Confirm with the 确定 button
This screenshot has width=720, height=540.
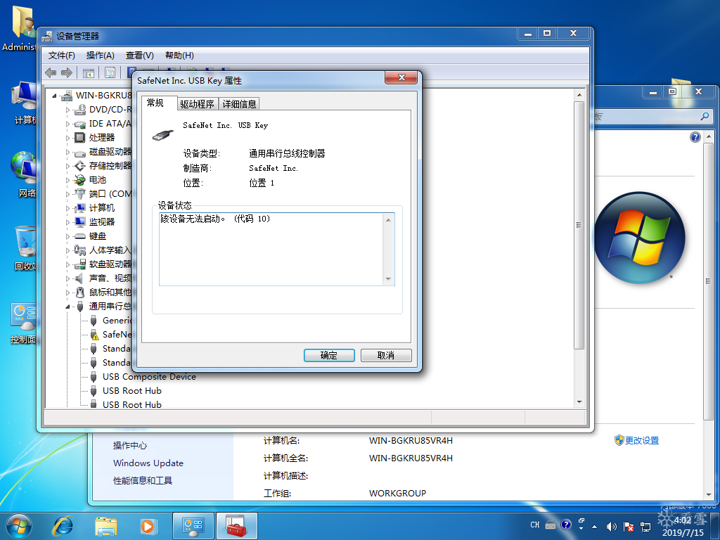329,355
